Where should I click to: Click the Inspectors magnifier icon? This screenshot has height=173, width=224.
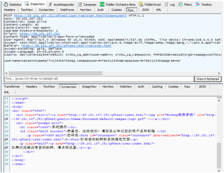point(27,4)
